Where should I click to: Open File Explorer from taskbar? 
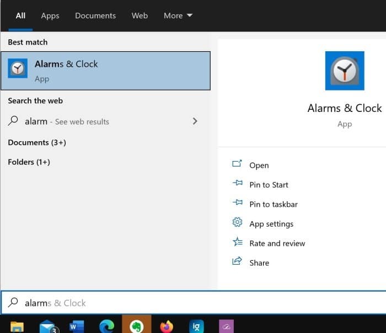pos(17,326)
